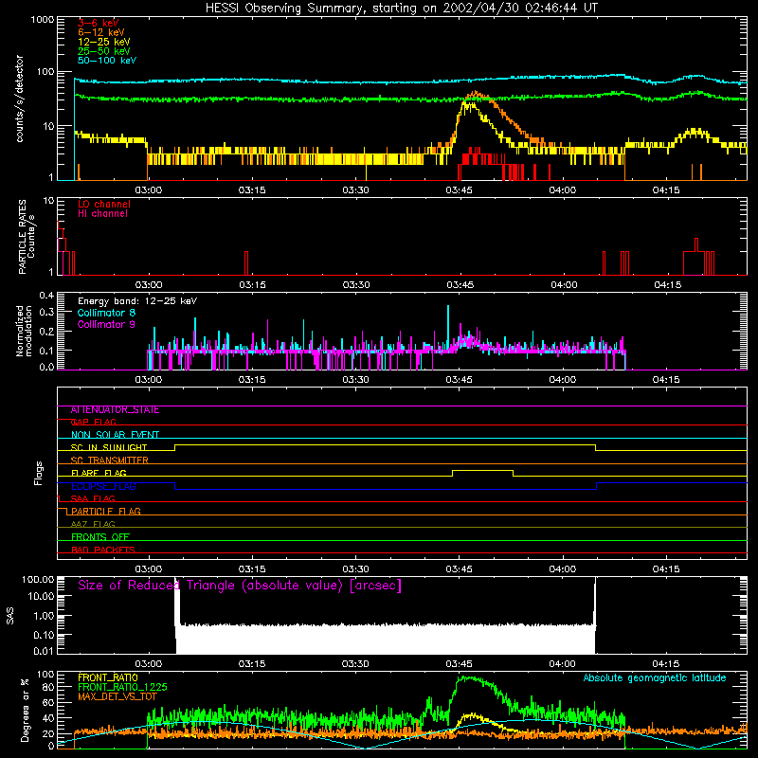Screen dimensions: 758x758
Task: Click the SC_TRANSMITTER flag label
Action: pyautogui.click(x=109, y=460)
